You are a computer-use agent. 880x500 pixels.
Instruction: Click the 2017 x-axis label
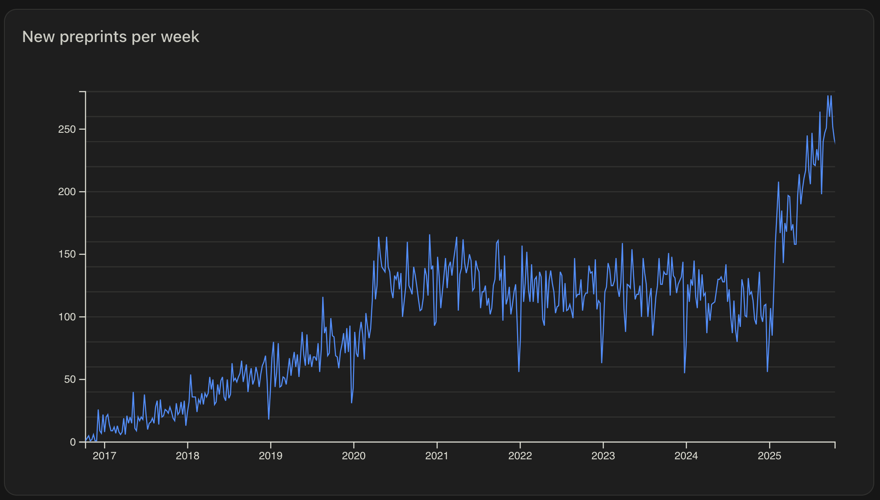(104, 456)
